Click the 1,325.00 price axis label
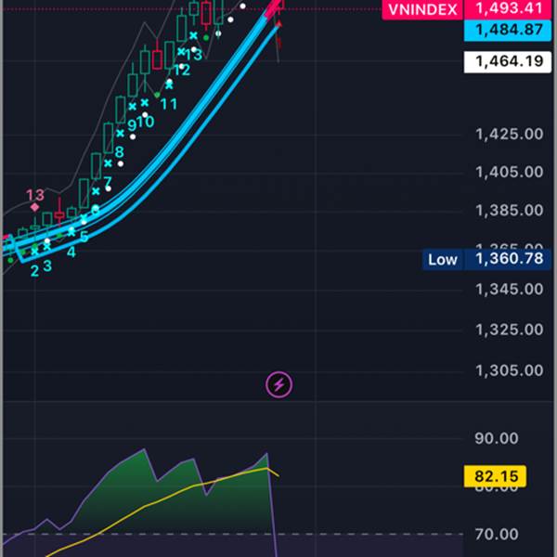 tap(509, 330)
